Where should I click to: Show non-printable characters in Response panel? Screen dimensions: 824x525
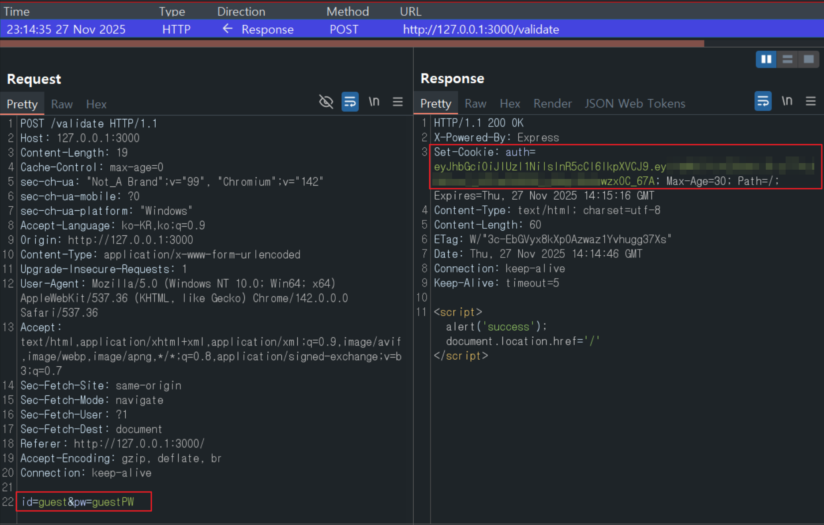(x=787, y=101)
